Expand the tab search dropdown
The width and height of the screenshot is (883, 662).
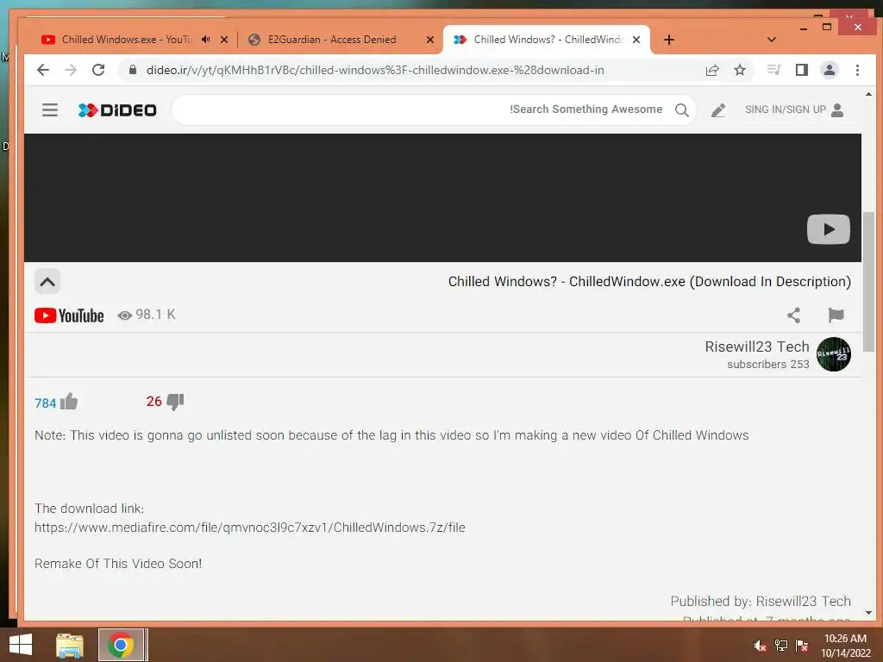click(x=772, y=40)
